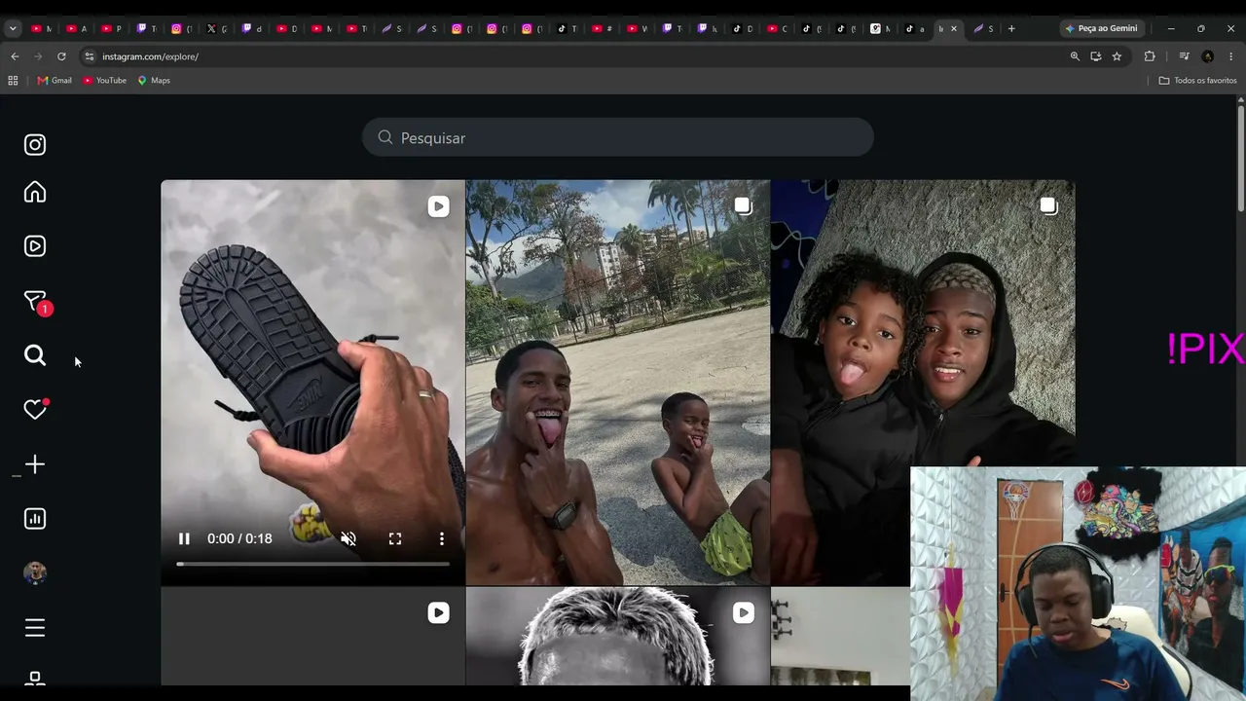The image size is (1246, 701).
Task: Open a new browser tab
Action: coord(1011,28)
